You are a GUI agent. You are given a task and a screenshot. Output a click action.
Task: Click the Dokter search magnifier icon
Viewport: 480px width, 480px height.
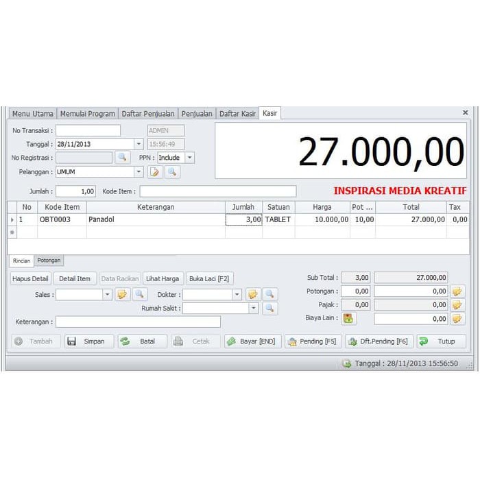coord(270,294)
